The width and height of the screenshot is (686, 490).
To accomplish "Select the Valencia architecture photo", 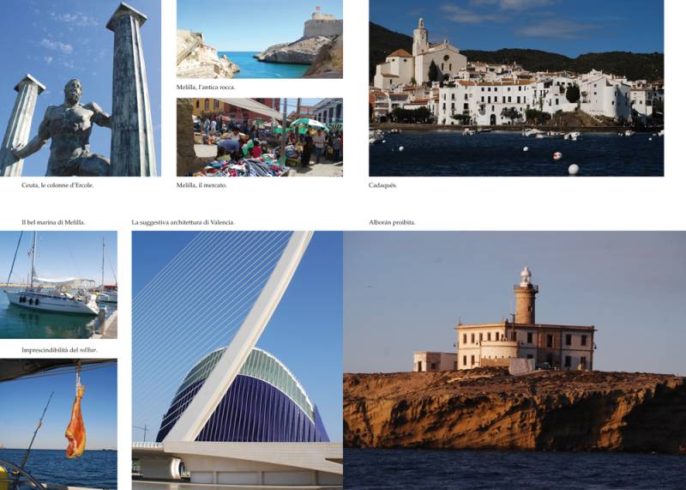I will 237,360.
